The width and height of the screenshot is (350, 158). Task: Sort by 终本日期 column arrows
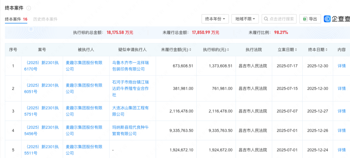327,50
